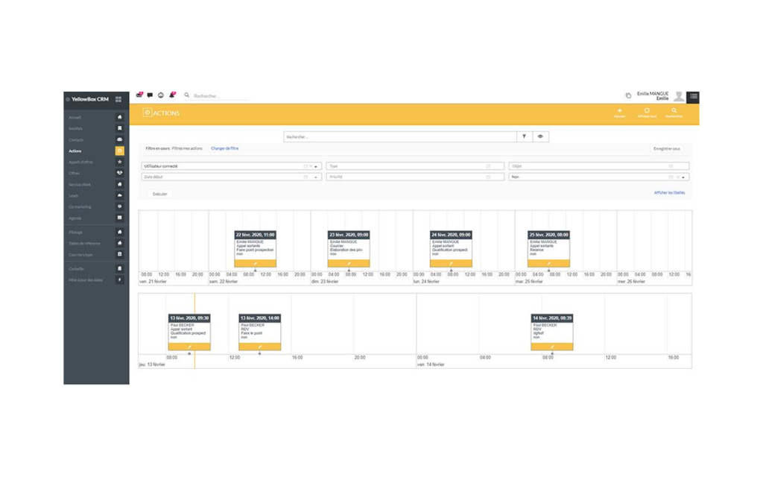Go to Contacts in sidebar menu
The width and height of the screenshot is (763, 477).
[x=76, y=139]
